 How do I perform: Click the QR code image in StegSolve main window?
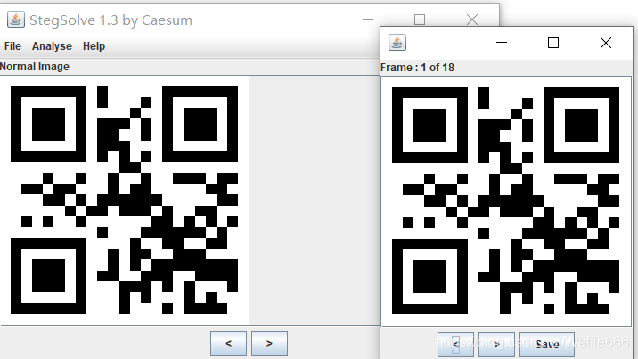[124, 200]
